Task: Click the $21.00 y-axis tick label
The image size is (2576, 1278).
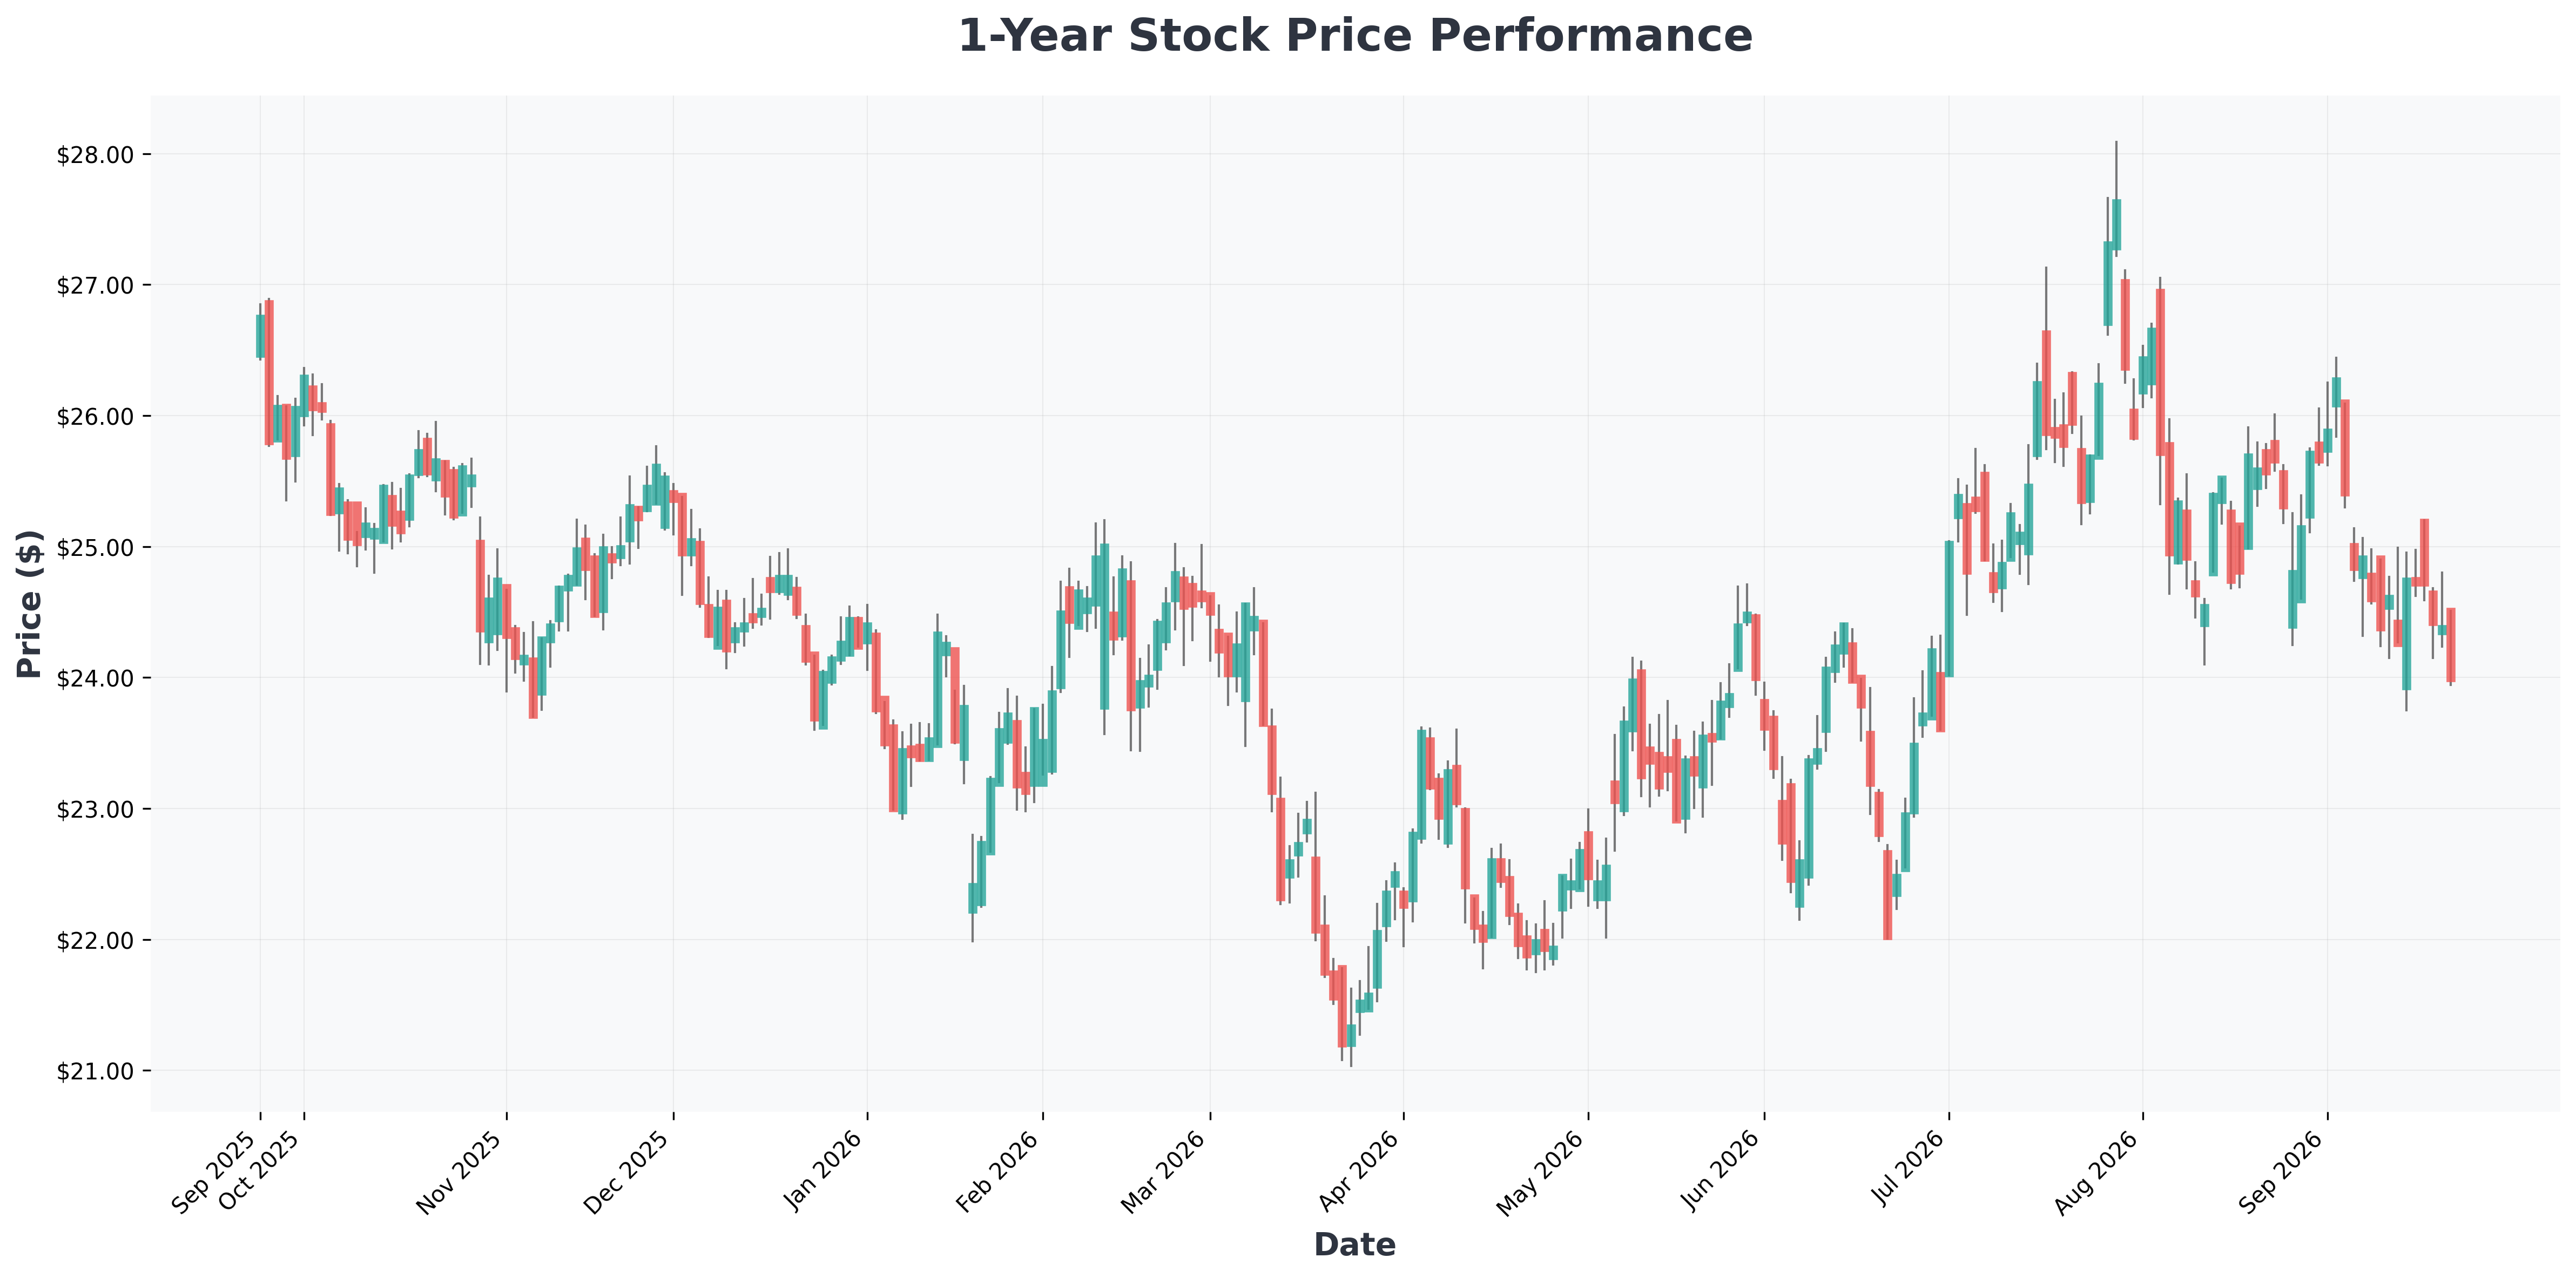Action: tap(100, 1071)
